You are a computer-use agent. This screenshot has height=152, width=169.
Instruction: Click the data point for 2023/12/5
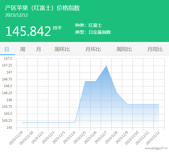tap(85, 81)
